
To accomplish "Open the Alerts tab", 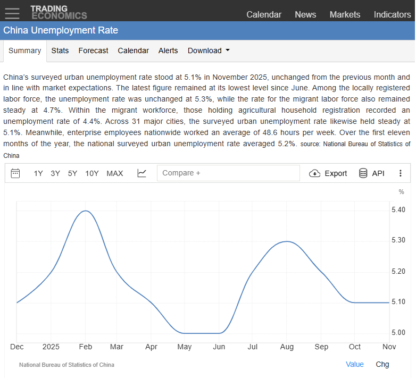I will 168,51.
